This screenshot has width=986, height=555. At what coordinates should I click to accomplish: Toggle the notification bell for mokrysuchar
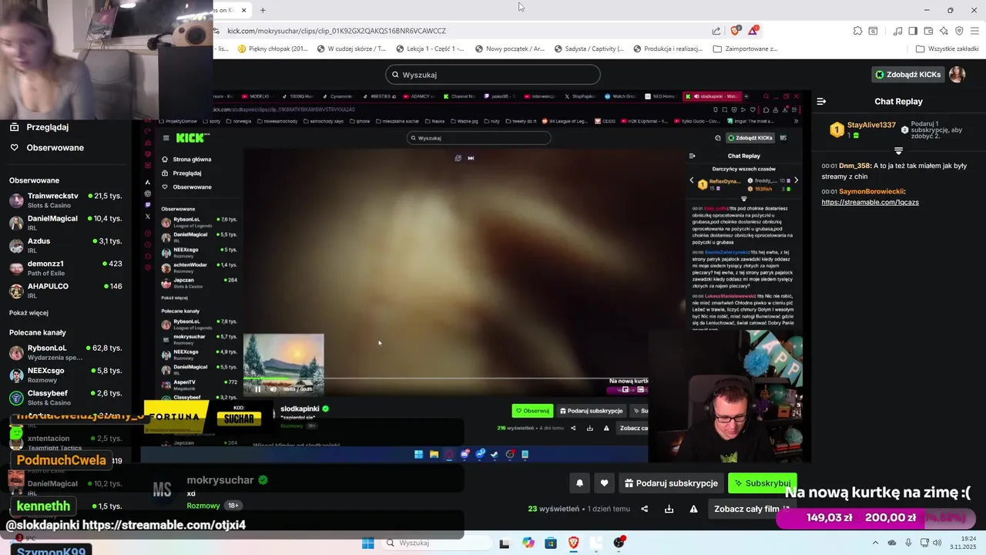tap(580, 483)
